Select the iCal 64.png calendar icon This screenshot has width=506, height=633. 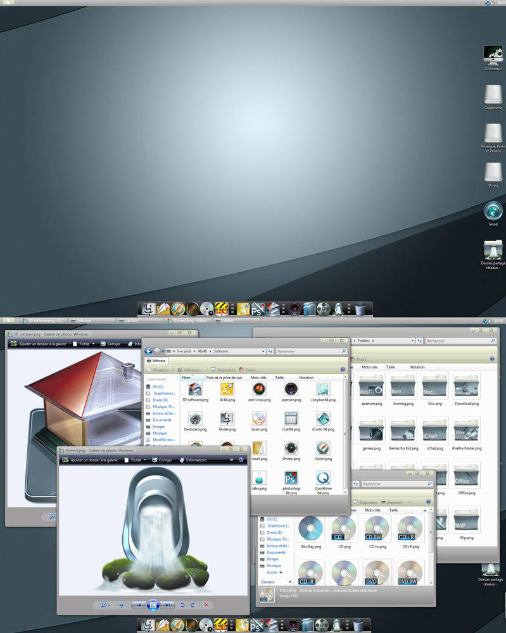tap(291, 419)
